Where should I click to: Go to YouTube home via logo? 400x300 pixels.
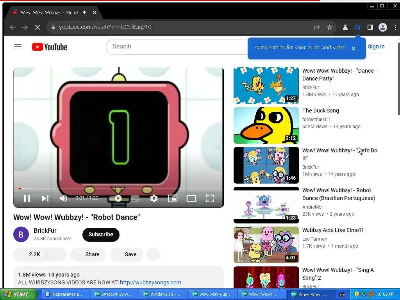coord(50,47)
